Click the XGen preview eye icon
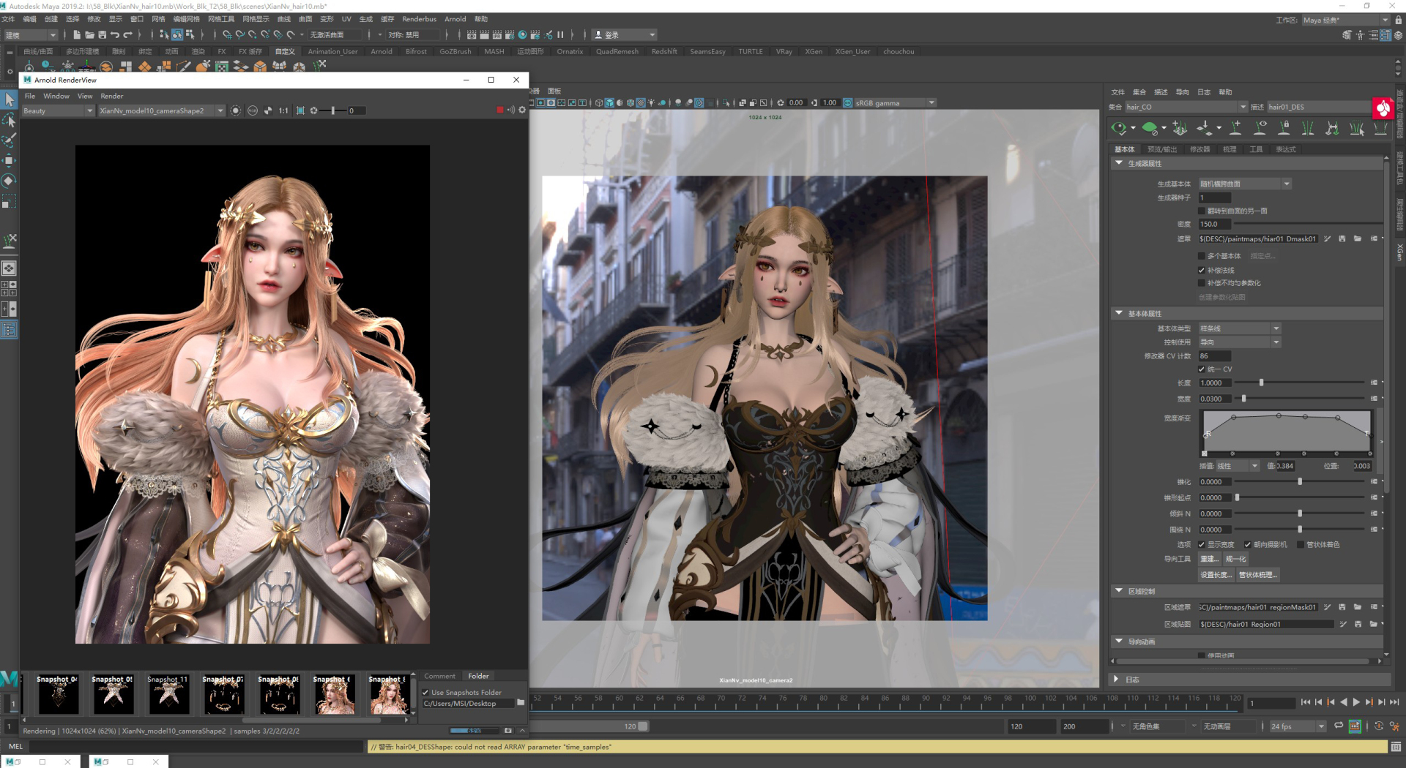The image size is (1406, 768). tap(1118, 129)
